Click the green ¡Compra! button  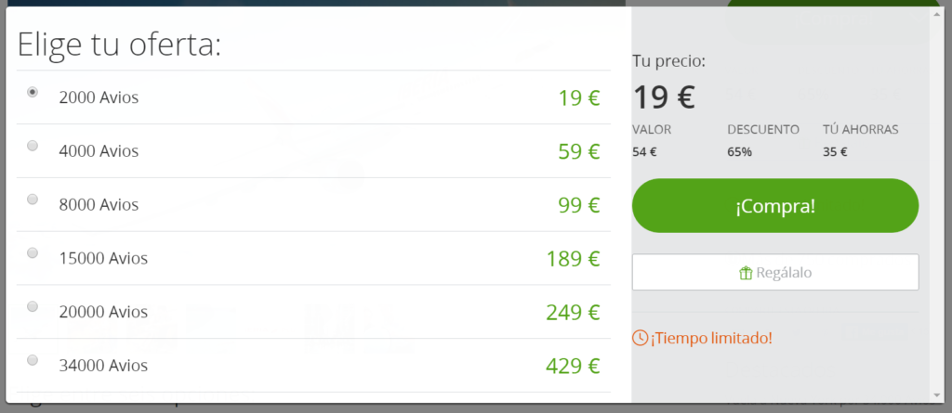775,206
